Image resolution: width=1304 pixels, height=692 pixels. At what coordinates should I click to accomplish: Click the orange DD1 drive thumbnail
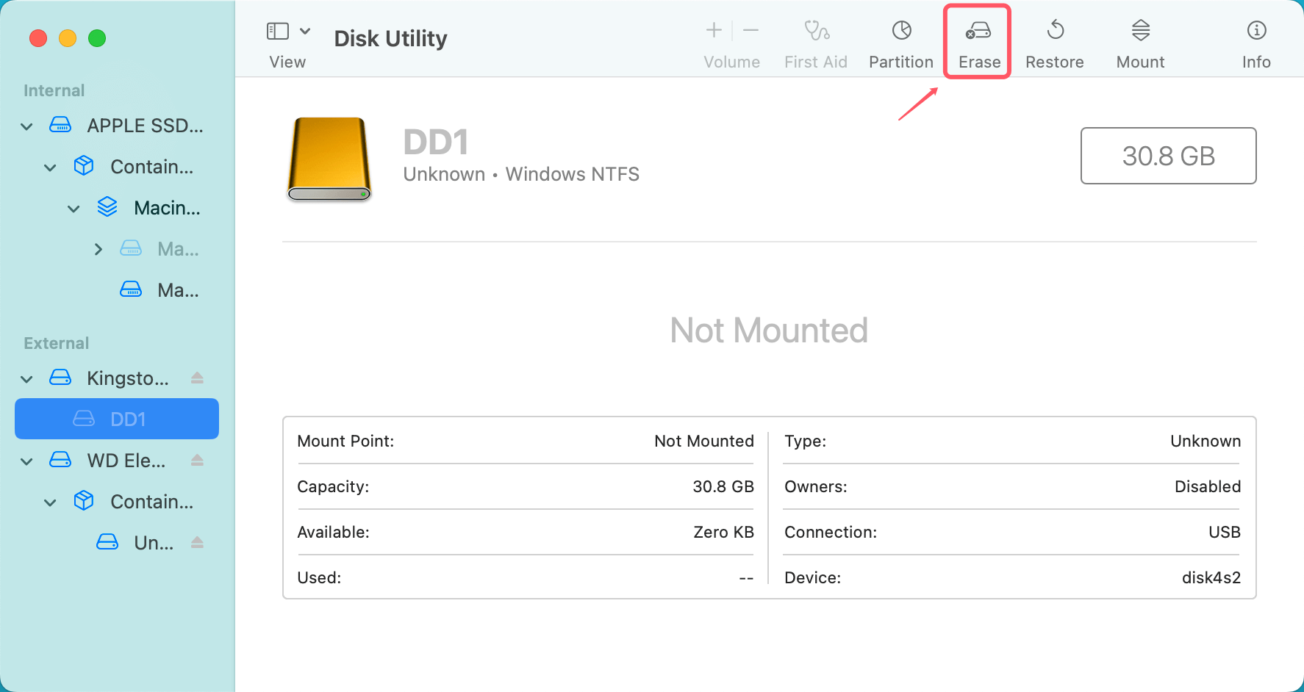[329, 159]
